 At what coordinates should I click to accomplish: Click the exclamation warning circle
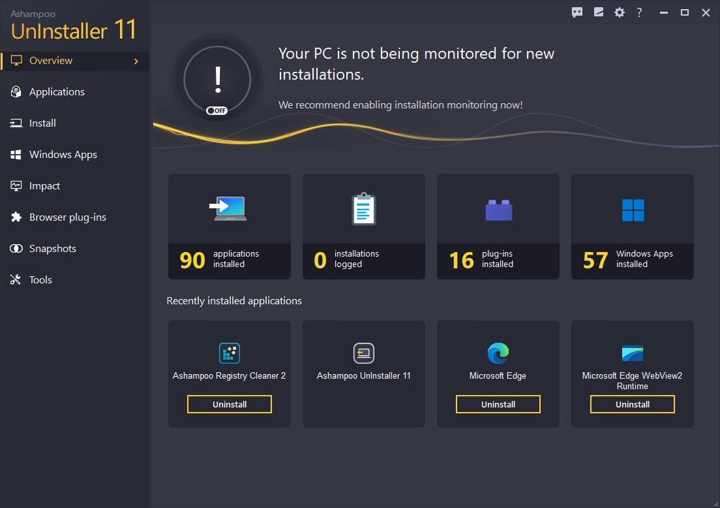click(x=217, y=80)
